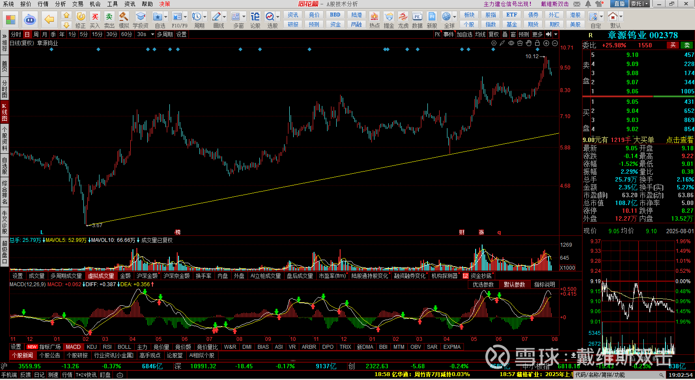This screenshot has height=380, width=695.
Task: Expand the 自选 folder dropdown arrow
Action: [165, 17]
